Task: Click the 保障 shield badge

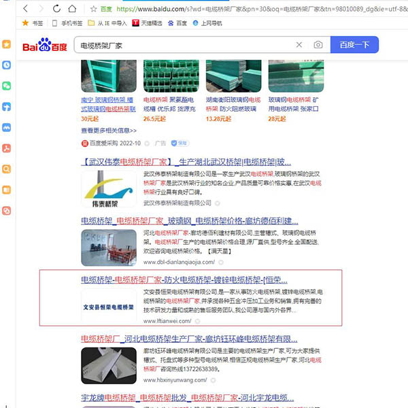Action: [x=180, y=143]
